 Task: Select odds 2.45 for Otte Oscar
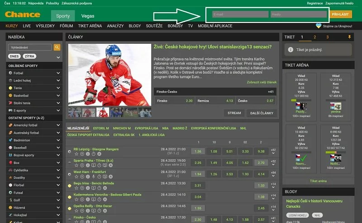tap(261, 208)
